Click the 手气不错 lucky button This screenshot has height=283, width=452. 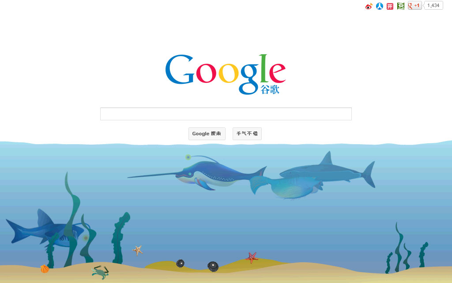tap(247, 134)
